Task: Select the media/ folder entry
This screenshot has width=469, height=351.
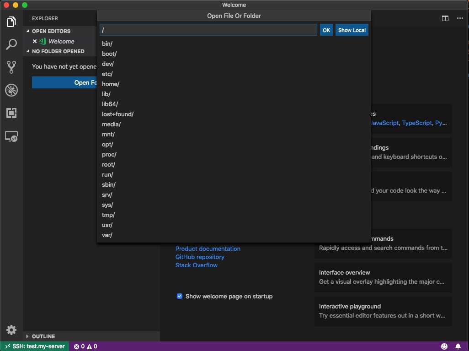Action: click(234, 124)
